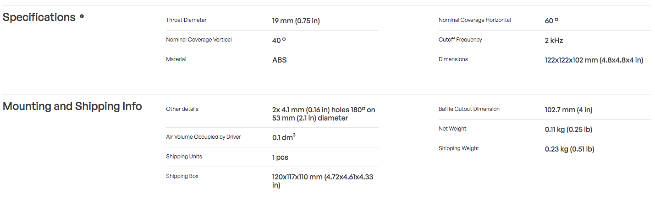
Task: Click the Air Volume Occupied by Driver label
Action: [203, 137]
